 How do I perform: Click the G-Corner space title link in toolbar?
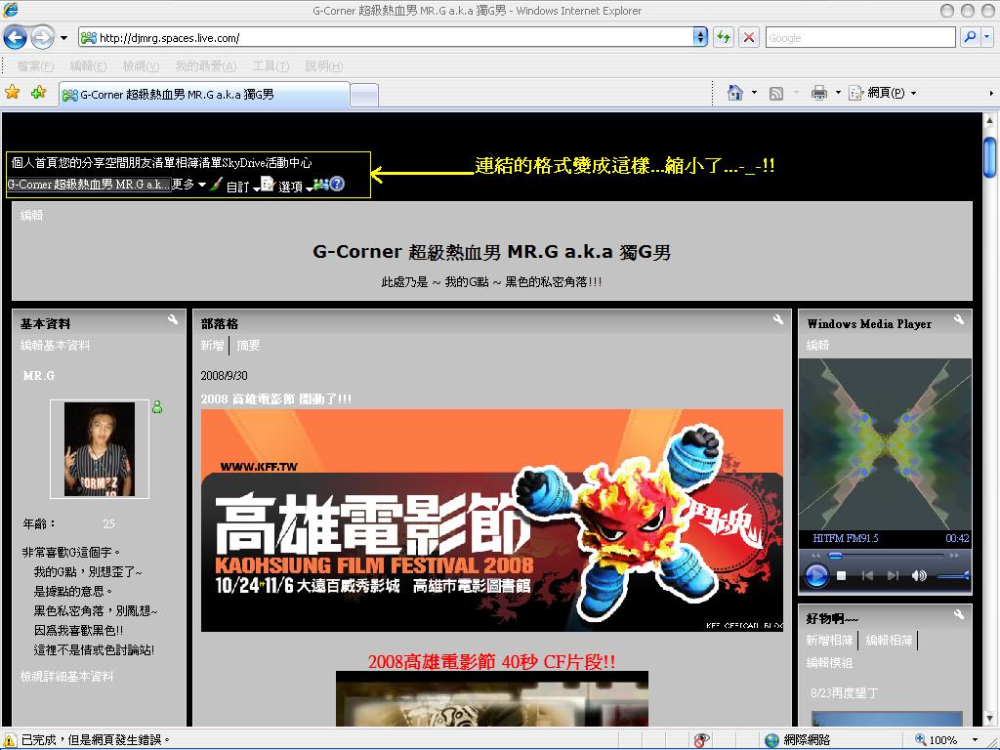tap(89, 185)
